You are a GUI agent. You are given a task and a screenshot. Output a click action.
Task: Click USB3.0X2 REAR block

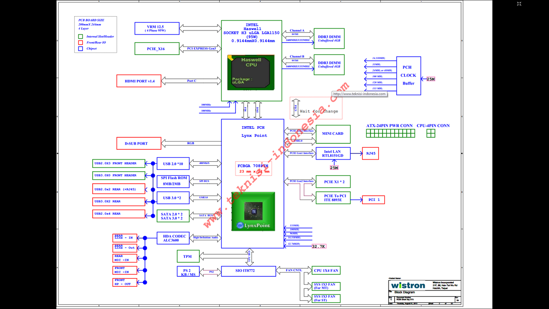(x=119, y=201)
